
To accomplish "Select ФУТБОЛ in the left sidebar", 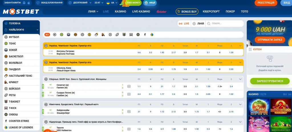I will click(x=21, y=37).
